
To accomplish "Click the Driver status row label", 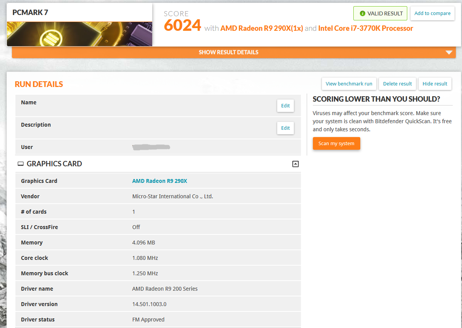I will click(x=38, y=320).
